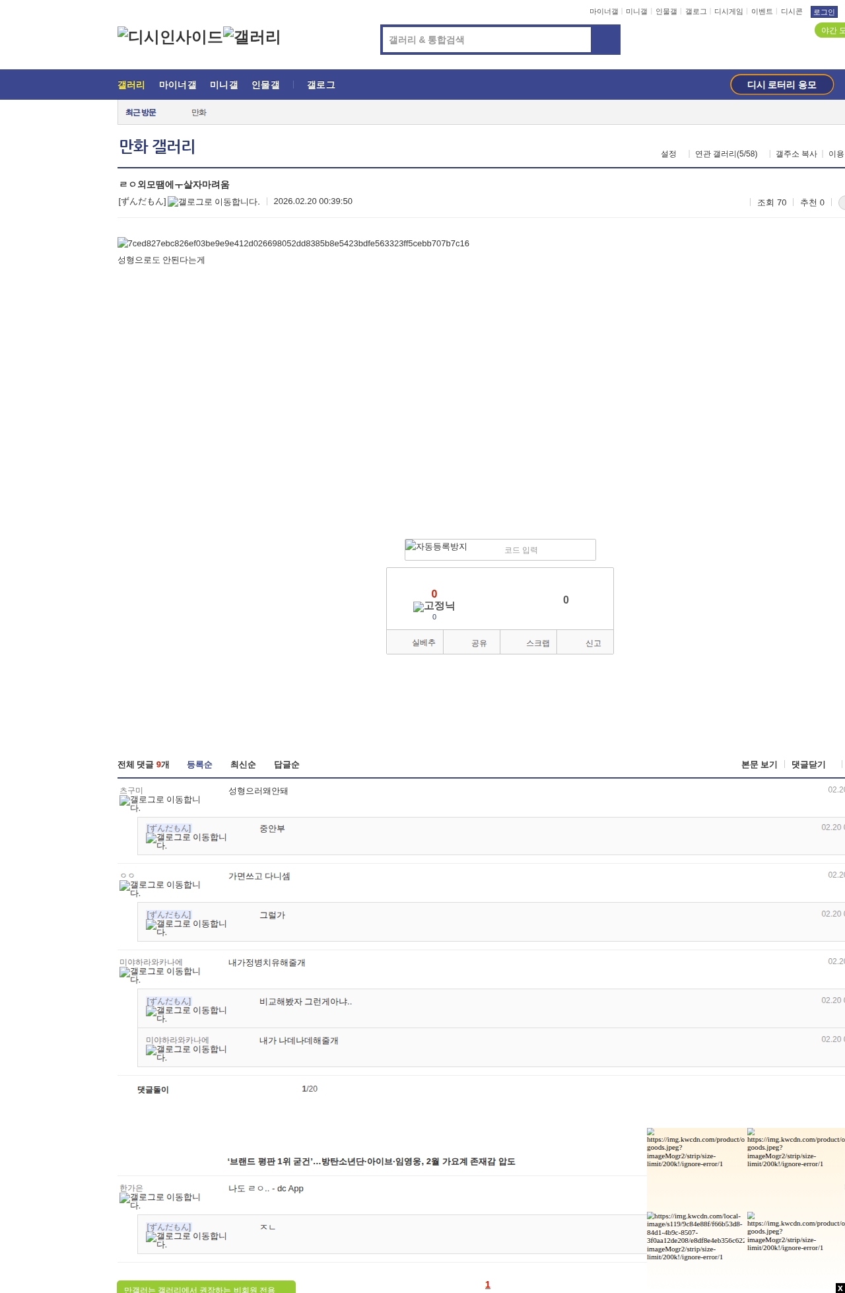This screenshot has height=1293, width=845.
Task: Open the 마이너갤 tab in the navigation bar
Action: pos(178,85)
